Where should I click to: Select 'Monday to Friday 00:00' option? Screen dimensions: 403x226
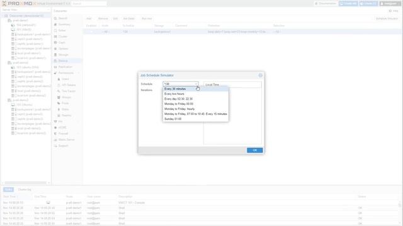pyautogui.click(x=196, y=104)
